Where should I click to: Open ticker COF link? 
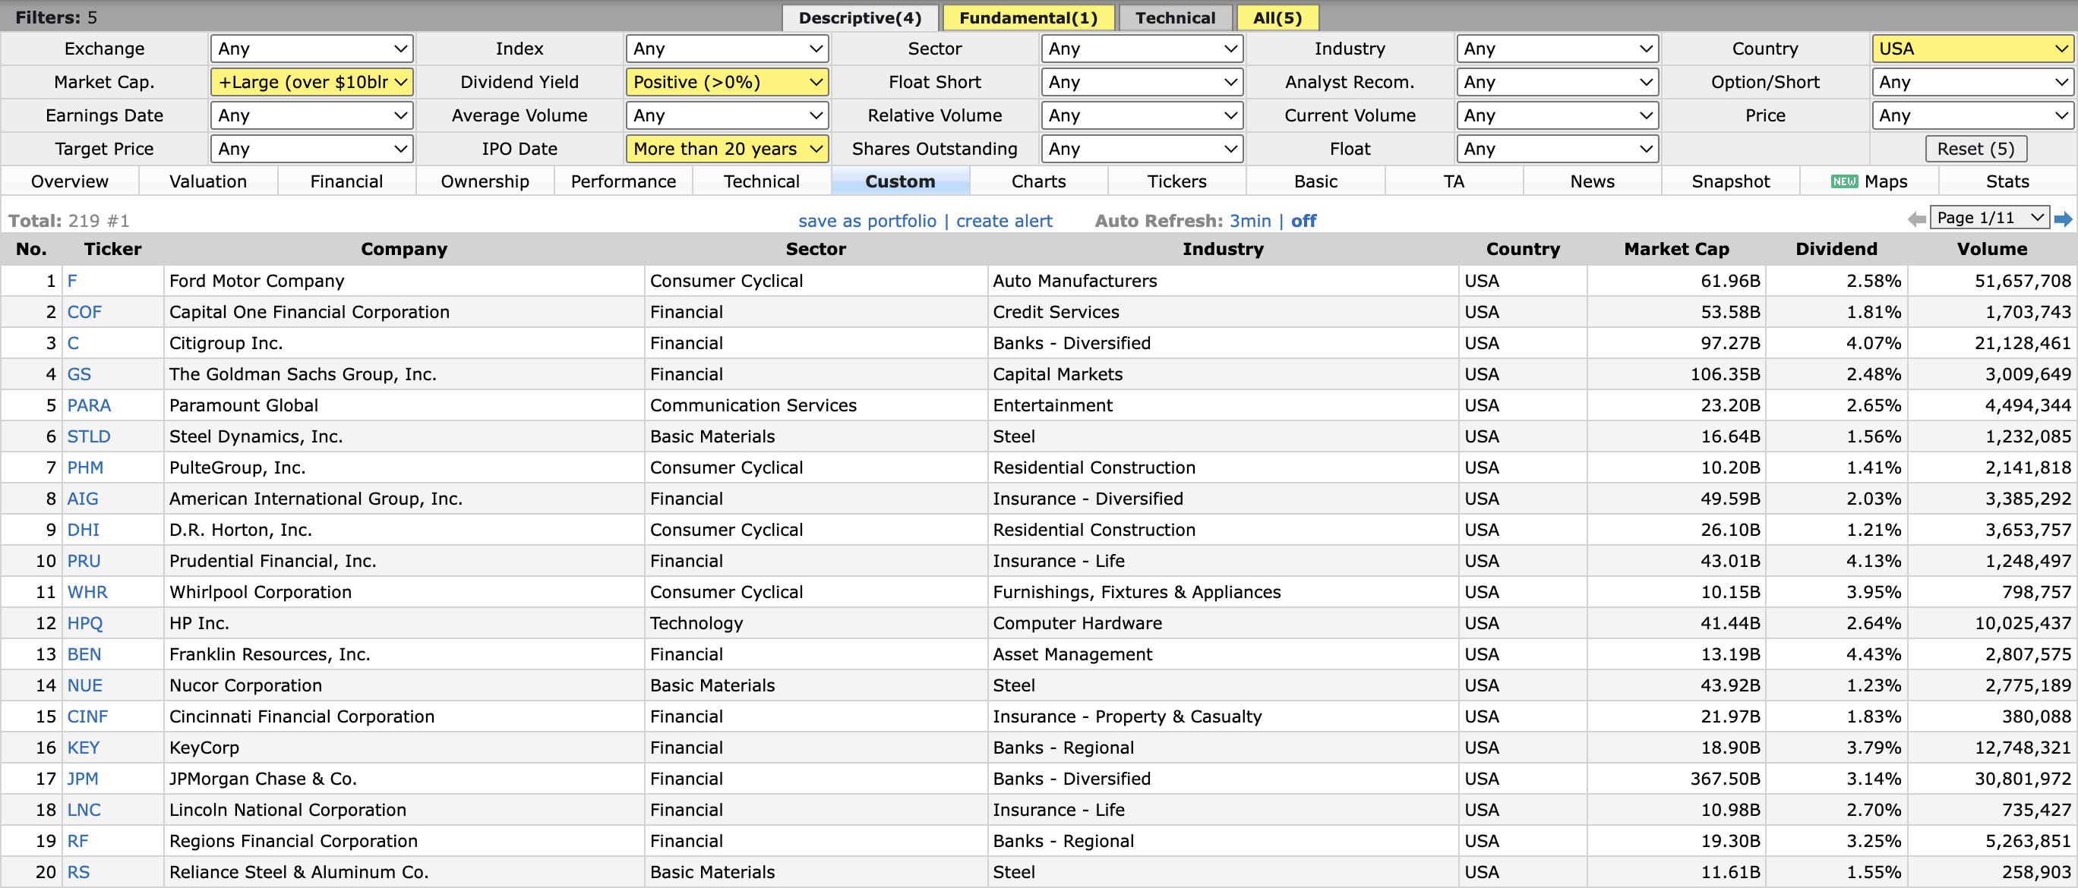pyautogui.click(x=84, y=312)
